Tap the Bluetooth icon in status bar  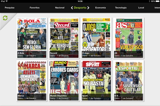point(150,1)
